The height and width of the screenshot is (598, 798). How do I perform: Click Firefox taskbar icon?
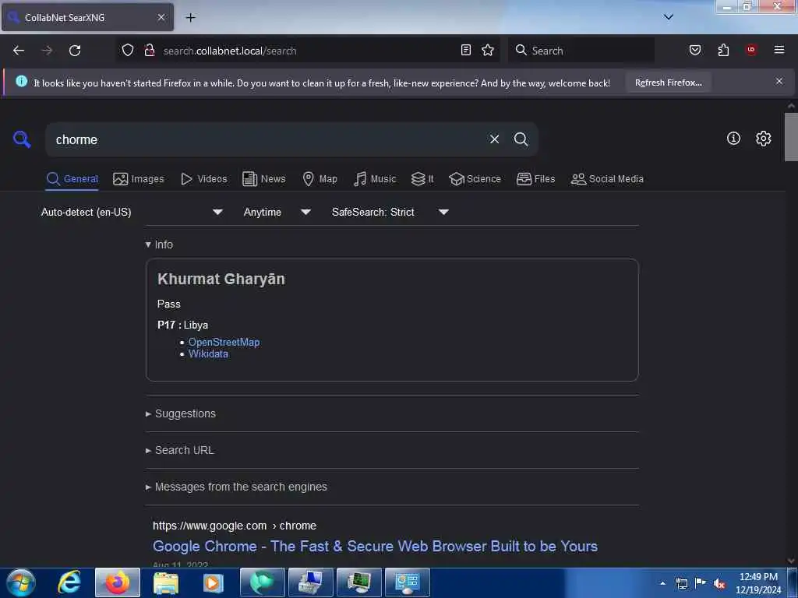118,582
